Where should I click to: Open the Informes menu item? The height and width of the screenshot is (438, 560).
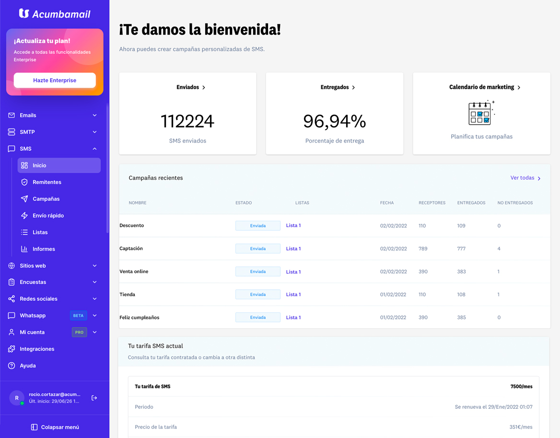(x=59, y=249)
